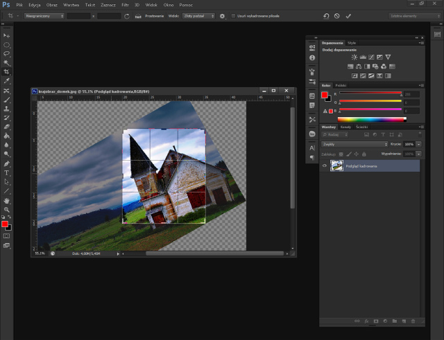This screenshot has height=340, width=444.
Task: Select the History Brush tool
Action: point(6,118)
